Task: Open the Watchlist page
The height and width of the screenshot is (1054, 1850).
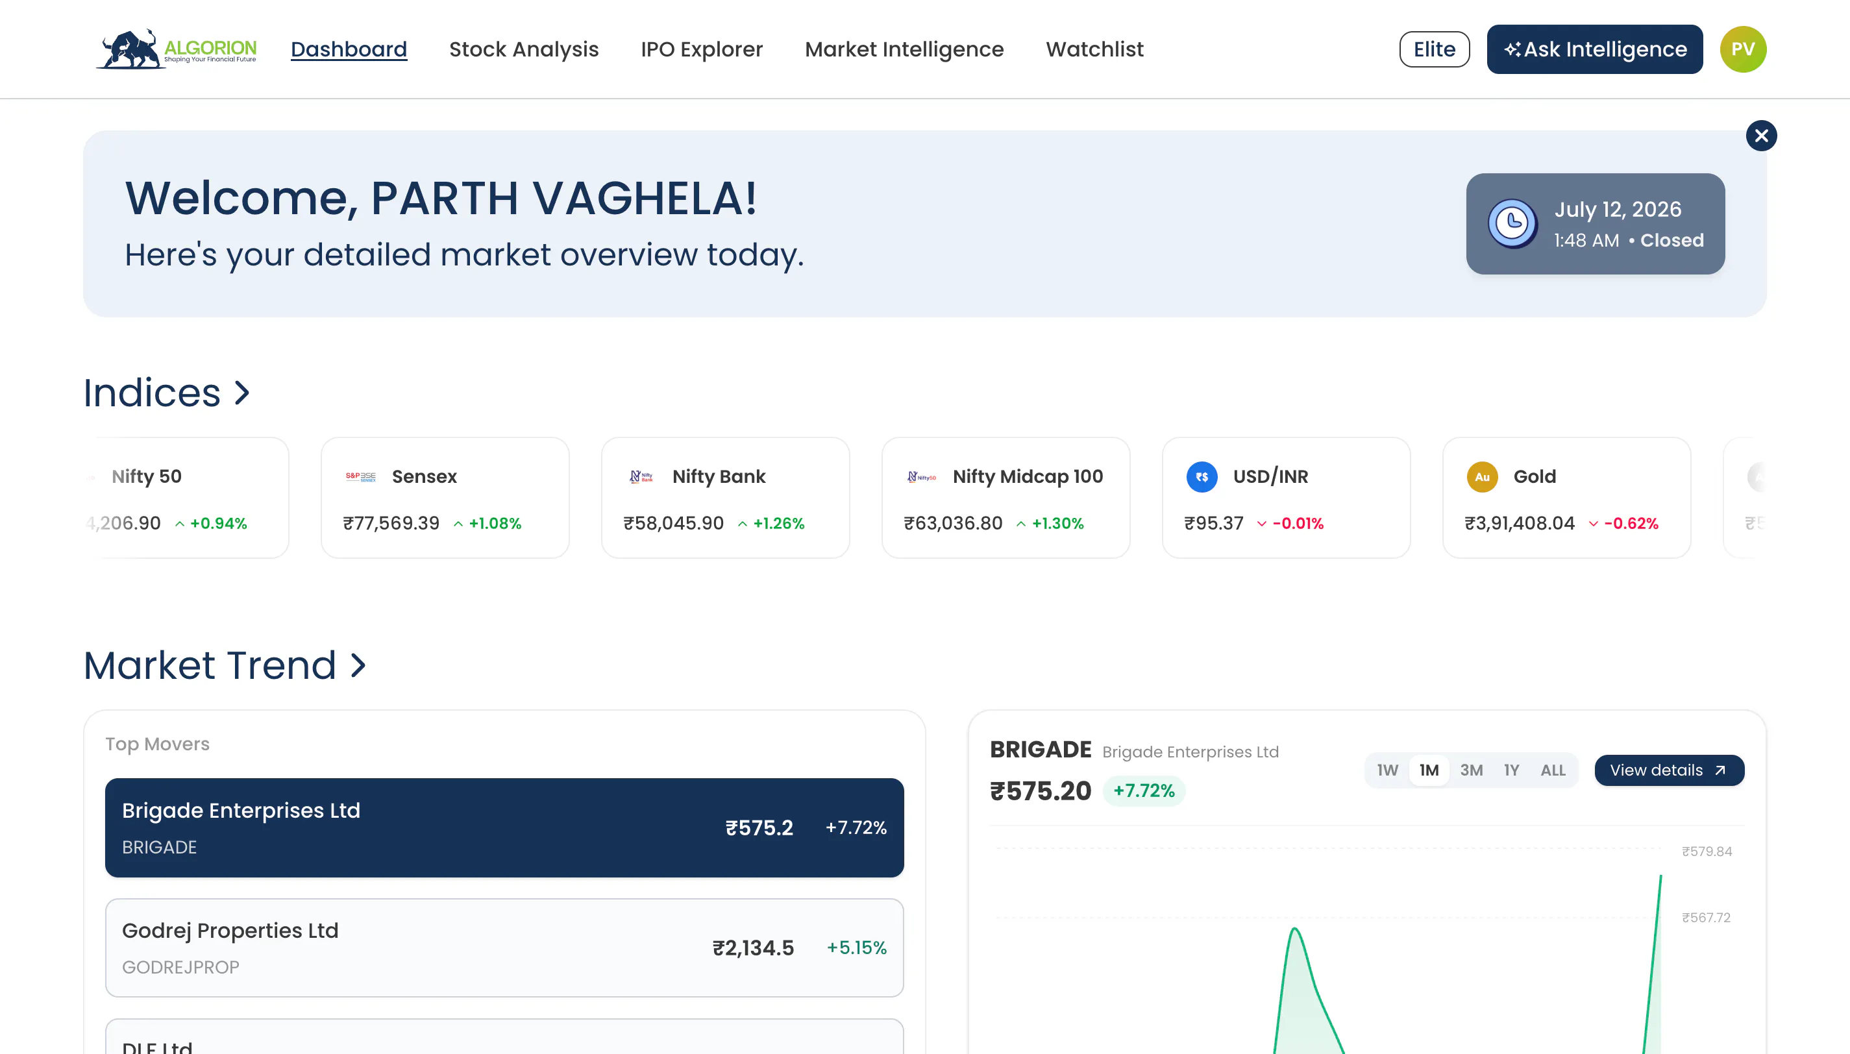Action: pyautogui.click(x=1094, y=49)
